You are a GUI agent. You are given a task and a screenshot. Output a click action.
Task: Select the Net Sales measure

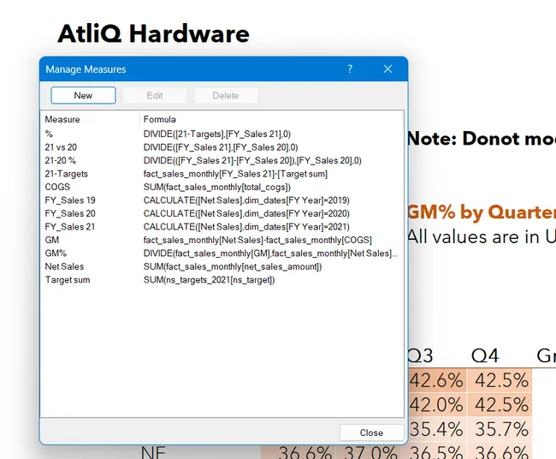65,267
